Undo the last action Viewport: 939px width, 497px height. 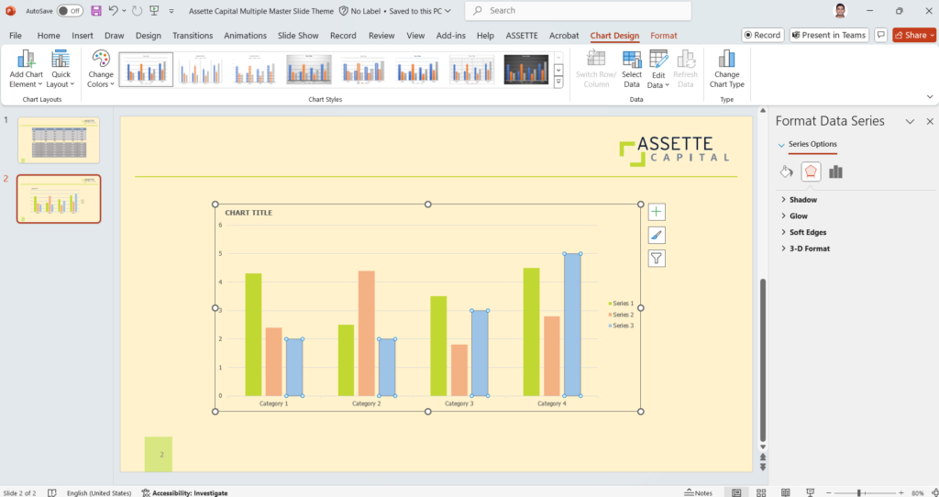click(x=114, y=11)
